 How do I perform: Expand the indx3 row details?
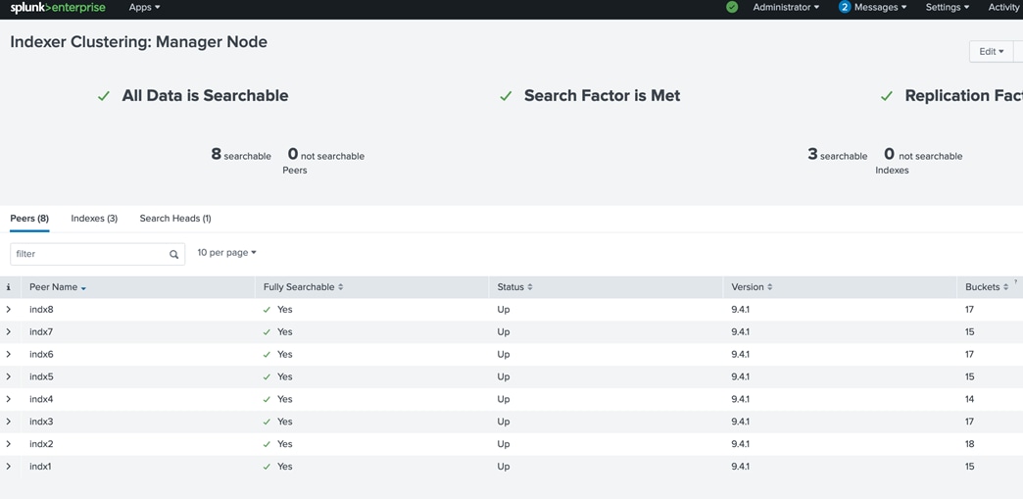(x=8, y=422)
